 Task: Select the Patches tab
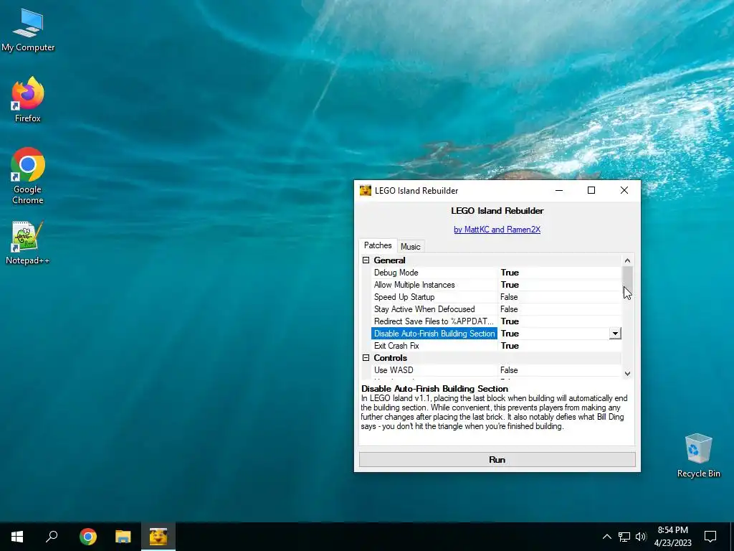(378, 245)
